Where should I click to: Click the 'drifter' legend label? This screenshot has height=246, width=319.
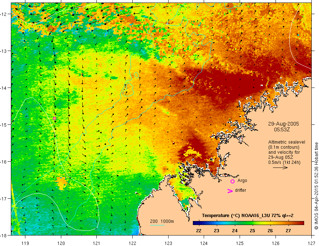240,190
